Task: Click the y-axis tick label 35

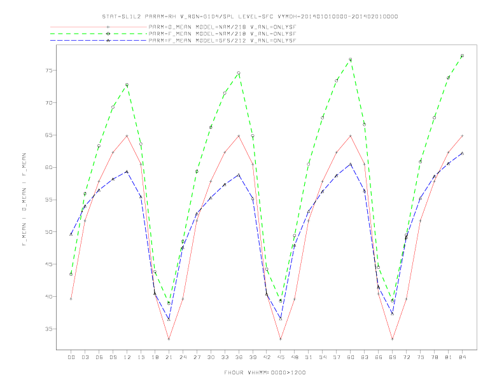Action: point(49,329)
